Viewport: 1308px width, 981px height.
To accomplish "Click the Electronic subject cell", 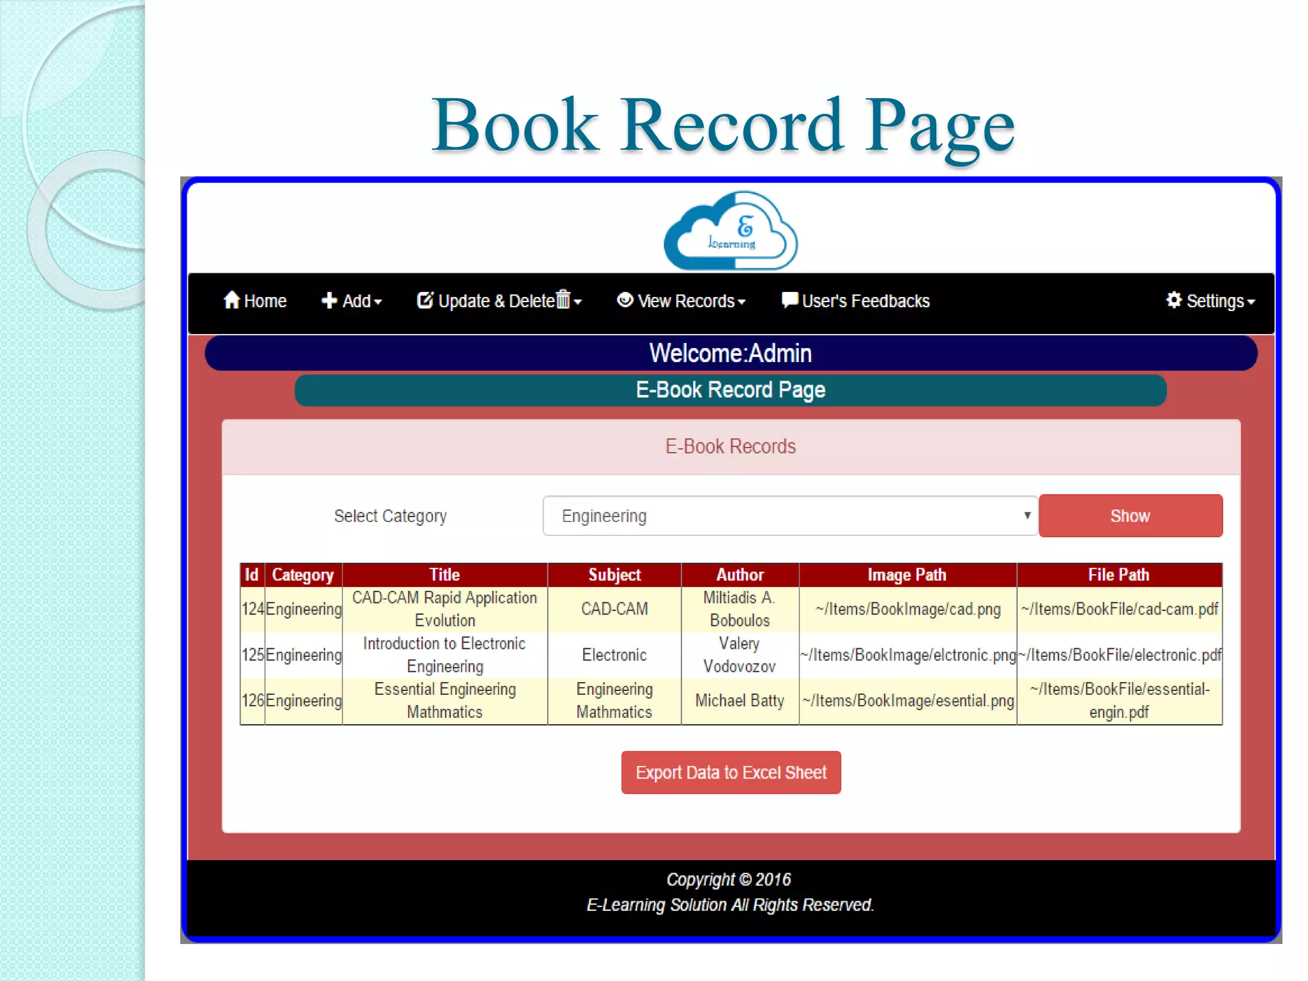I will point(614,655).
